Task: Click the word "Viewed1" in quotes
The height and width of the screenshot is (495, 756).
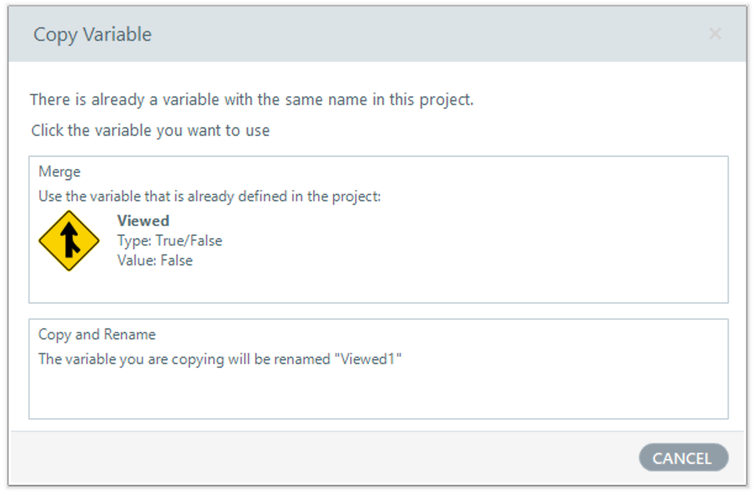Action: [x=367, y=359]
